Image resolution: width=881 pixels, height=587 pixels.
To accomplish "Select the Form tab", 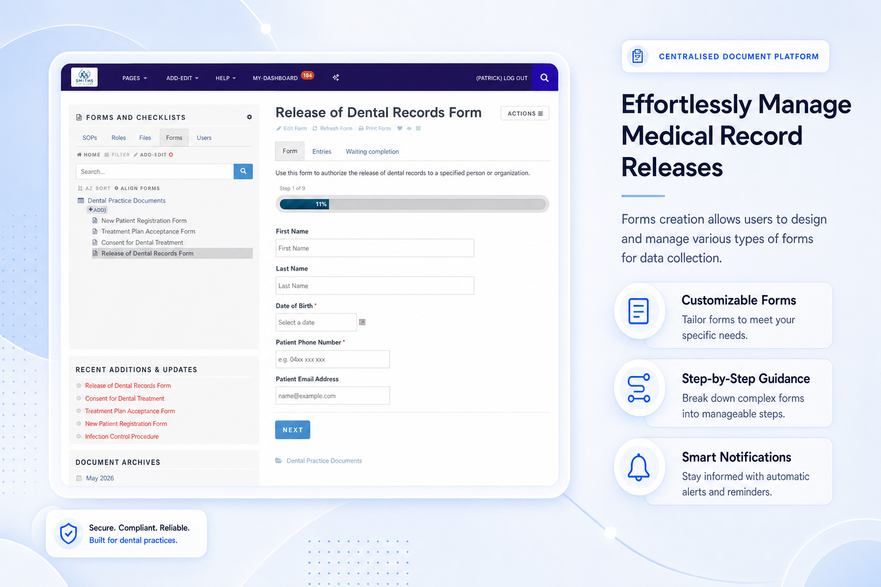I will [290, 151].
